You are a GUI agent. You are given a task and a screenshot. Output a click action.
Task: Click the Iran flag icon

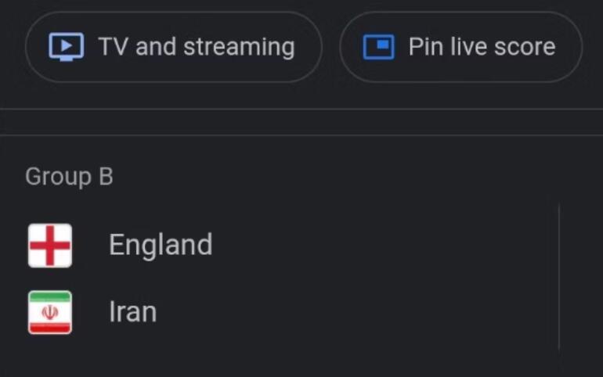[50, 312]
